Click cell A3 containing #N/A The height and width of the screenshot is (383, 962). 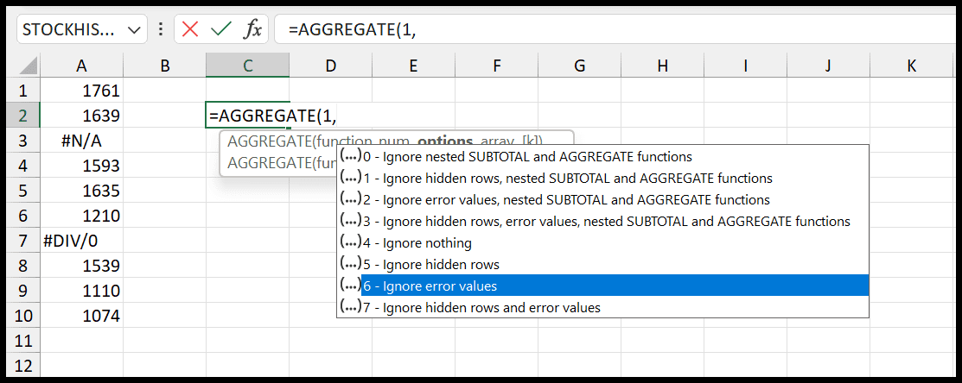point(81,141)
